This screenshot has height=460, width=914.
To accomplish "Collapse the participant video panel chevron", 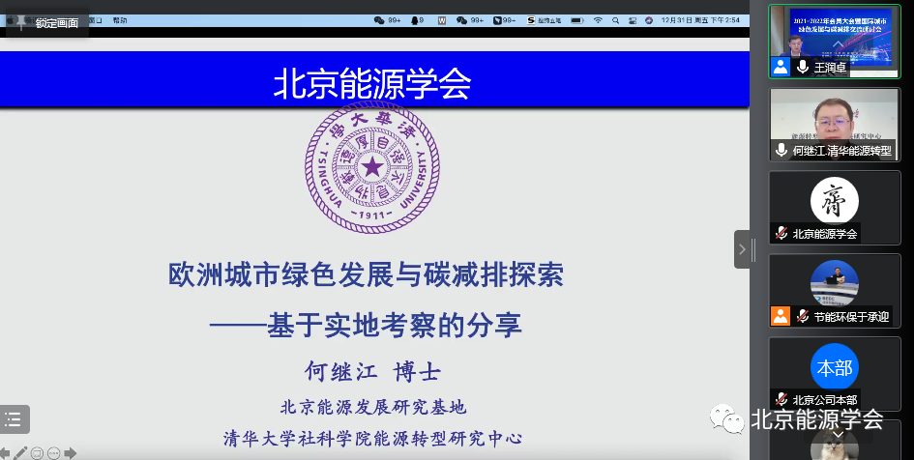I will (742, 249).
